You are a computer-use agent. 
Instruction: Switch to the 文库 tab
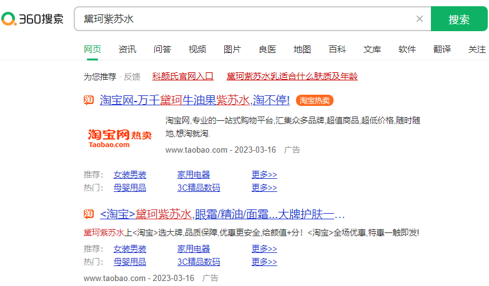[372, 49]
